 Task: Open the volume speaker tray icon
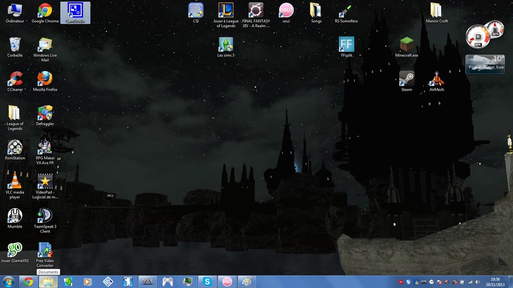coord(478,282)
